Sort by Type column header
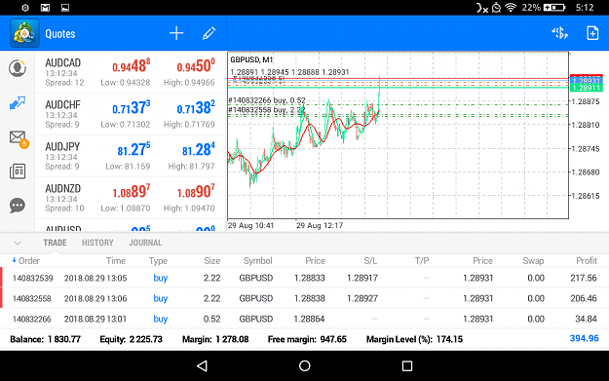 (158, 260)
